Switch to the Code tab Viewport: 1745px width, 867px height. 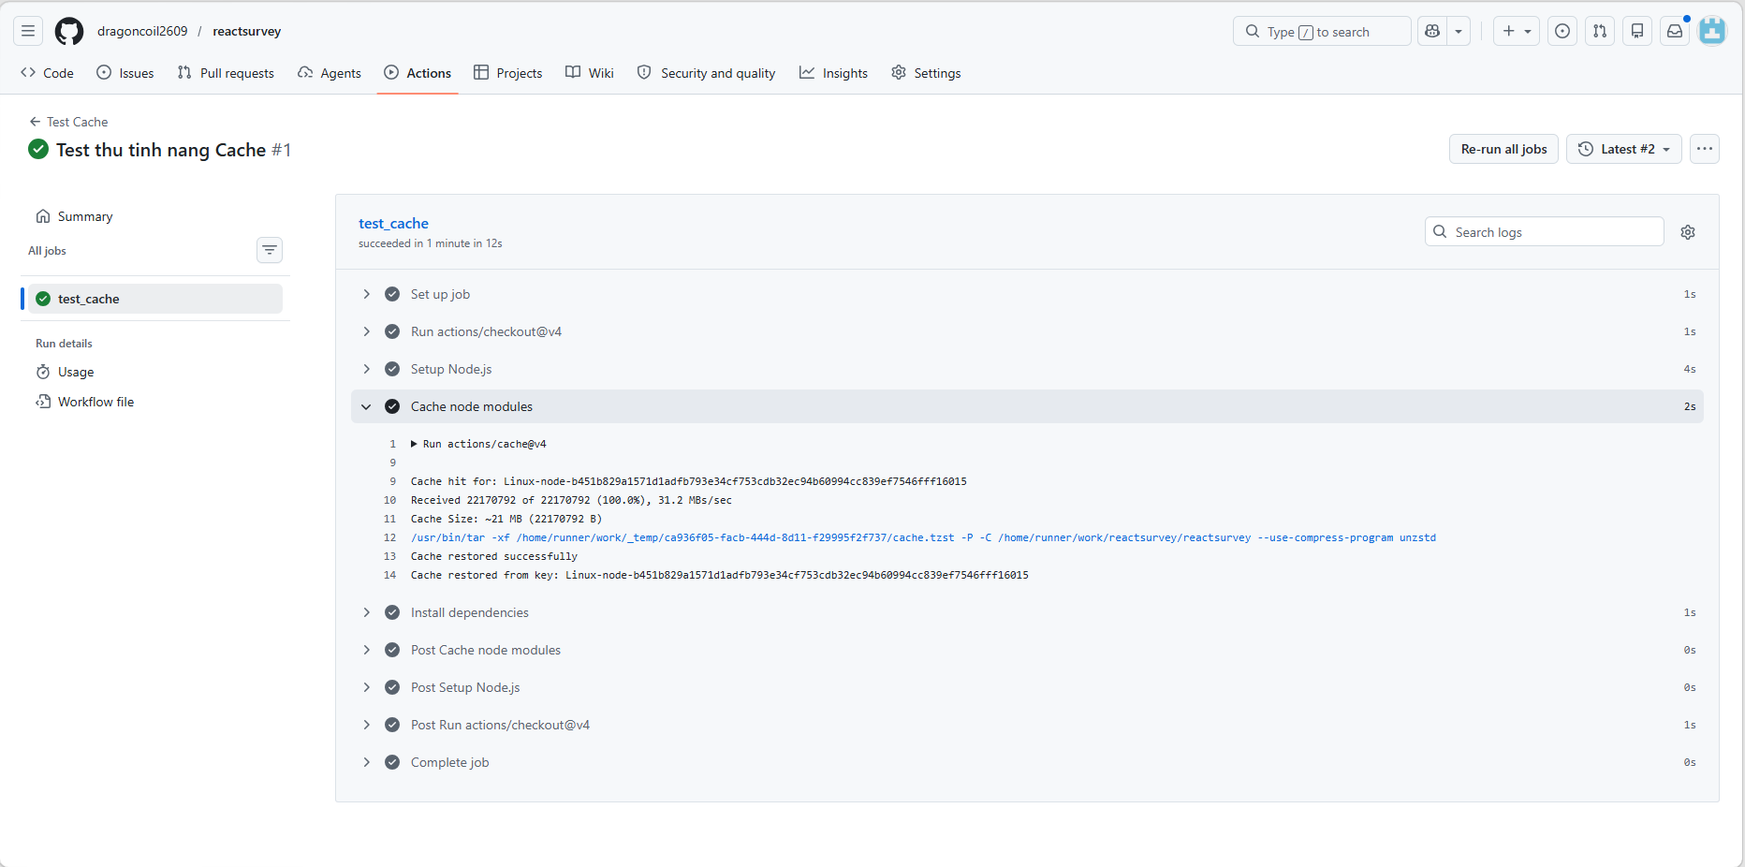47,73
